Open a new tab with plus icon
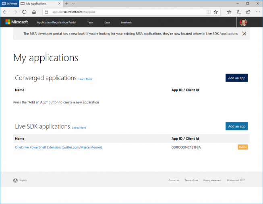This screenshot has height=204, width=263. coord(66,4)
